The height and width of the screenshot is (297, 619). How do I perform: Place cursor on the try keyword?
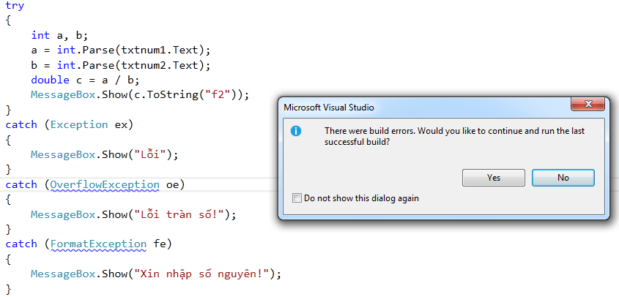[15, 6]
